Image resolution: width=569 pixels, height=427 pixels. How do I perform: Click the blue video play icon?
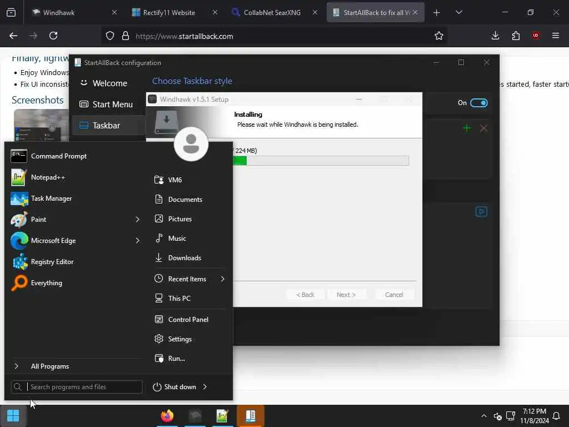481,212
